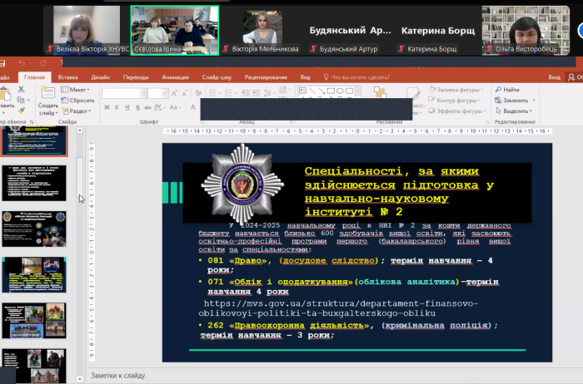Click the Найти search tool

pos(510,89)
